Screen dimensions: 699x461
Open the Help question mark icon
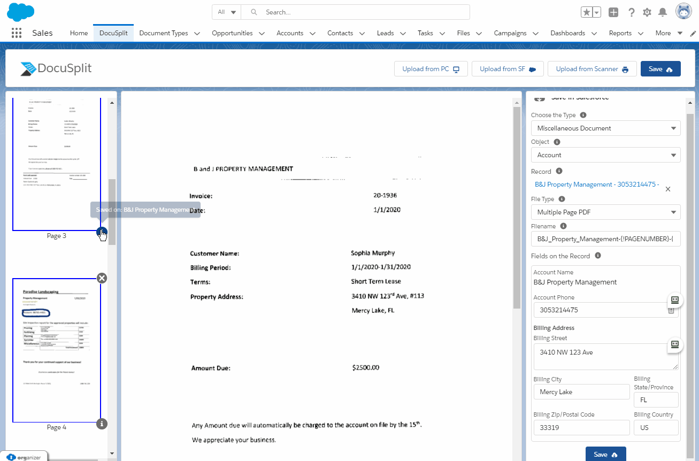pyautogui.click(x=632, y=12)
